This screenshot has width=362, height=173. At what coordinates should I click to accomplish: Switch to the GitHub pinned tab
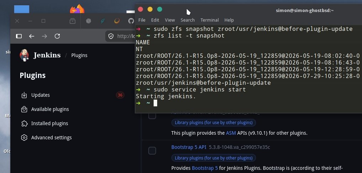[x=131, y=21]
